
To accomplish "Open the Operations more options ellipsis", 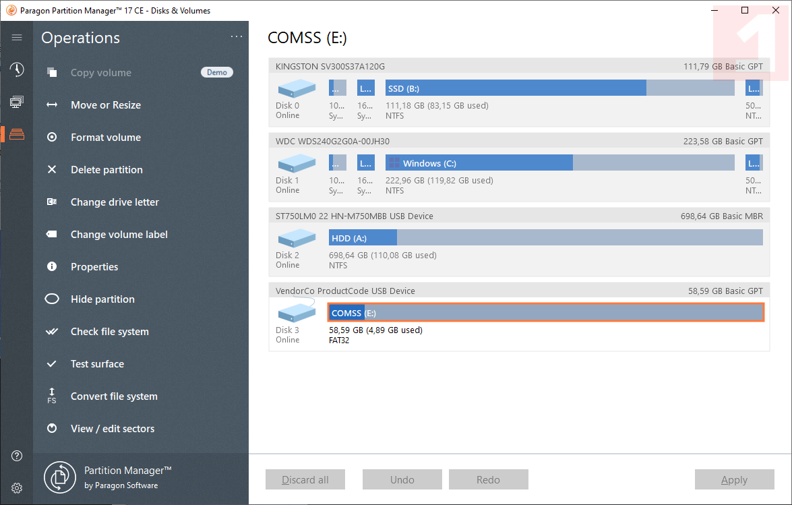I will [237, 36].
